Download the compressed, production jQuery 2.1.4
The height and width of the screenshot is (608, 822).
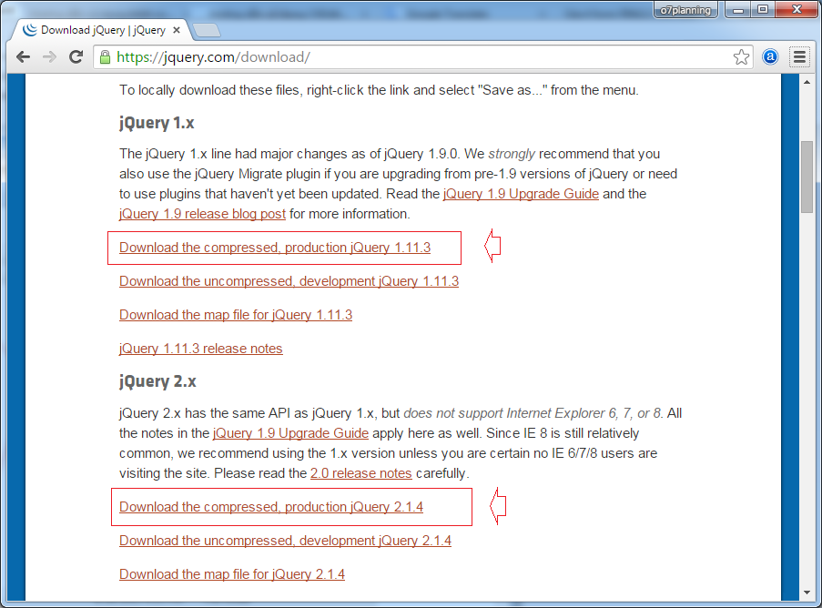click(271, 507)
